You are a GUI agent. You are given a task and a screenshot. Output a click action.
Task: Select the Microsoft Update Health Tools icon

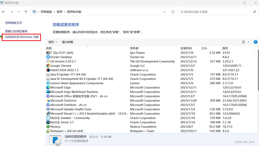(x=48, y=109)
